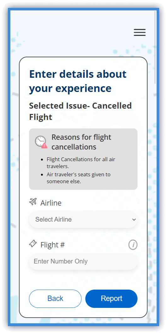
Task: Click the Enter details about your experience title
Action: [78, 81]
